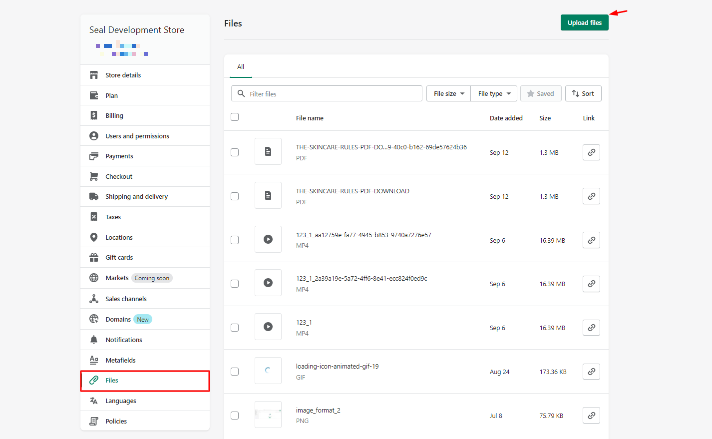The width and height of the screenshot is (712, 439).
Task: Check the loading-icon-animated-gif-19 row checkbox
Action: tap(235, 371)
